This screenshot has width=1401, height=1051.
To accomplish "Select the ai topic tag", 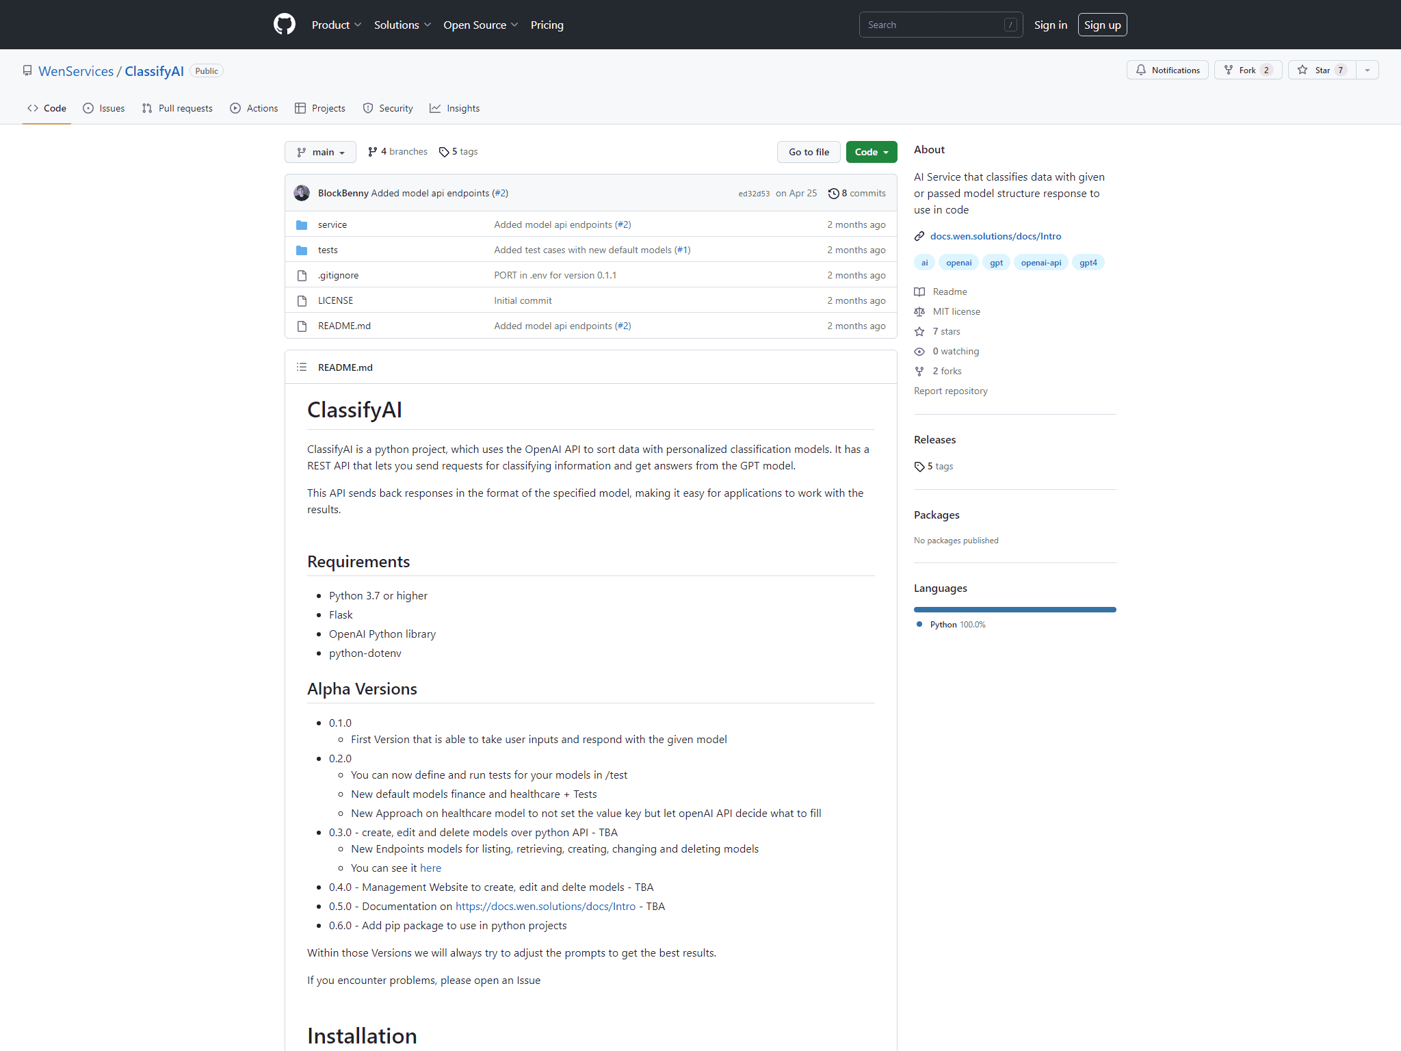I will [x=924, y=263].
